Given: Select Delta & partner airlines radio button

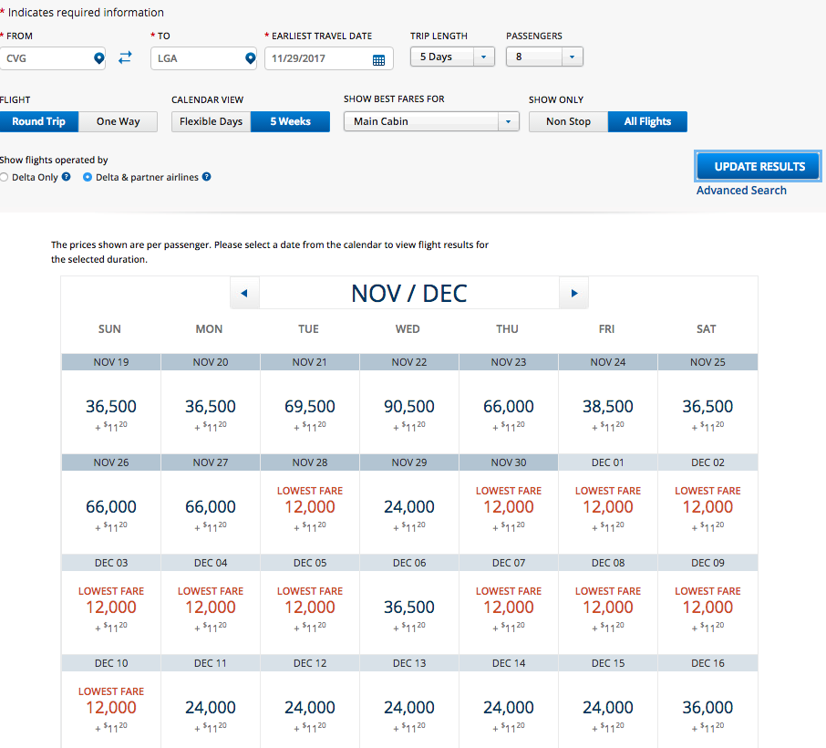Looking at the screenshot, I should (88, 177).
